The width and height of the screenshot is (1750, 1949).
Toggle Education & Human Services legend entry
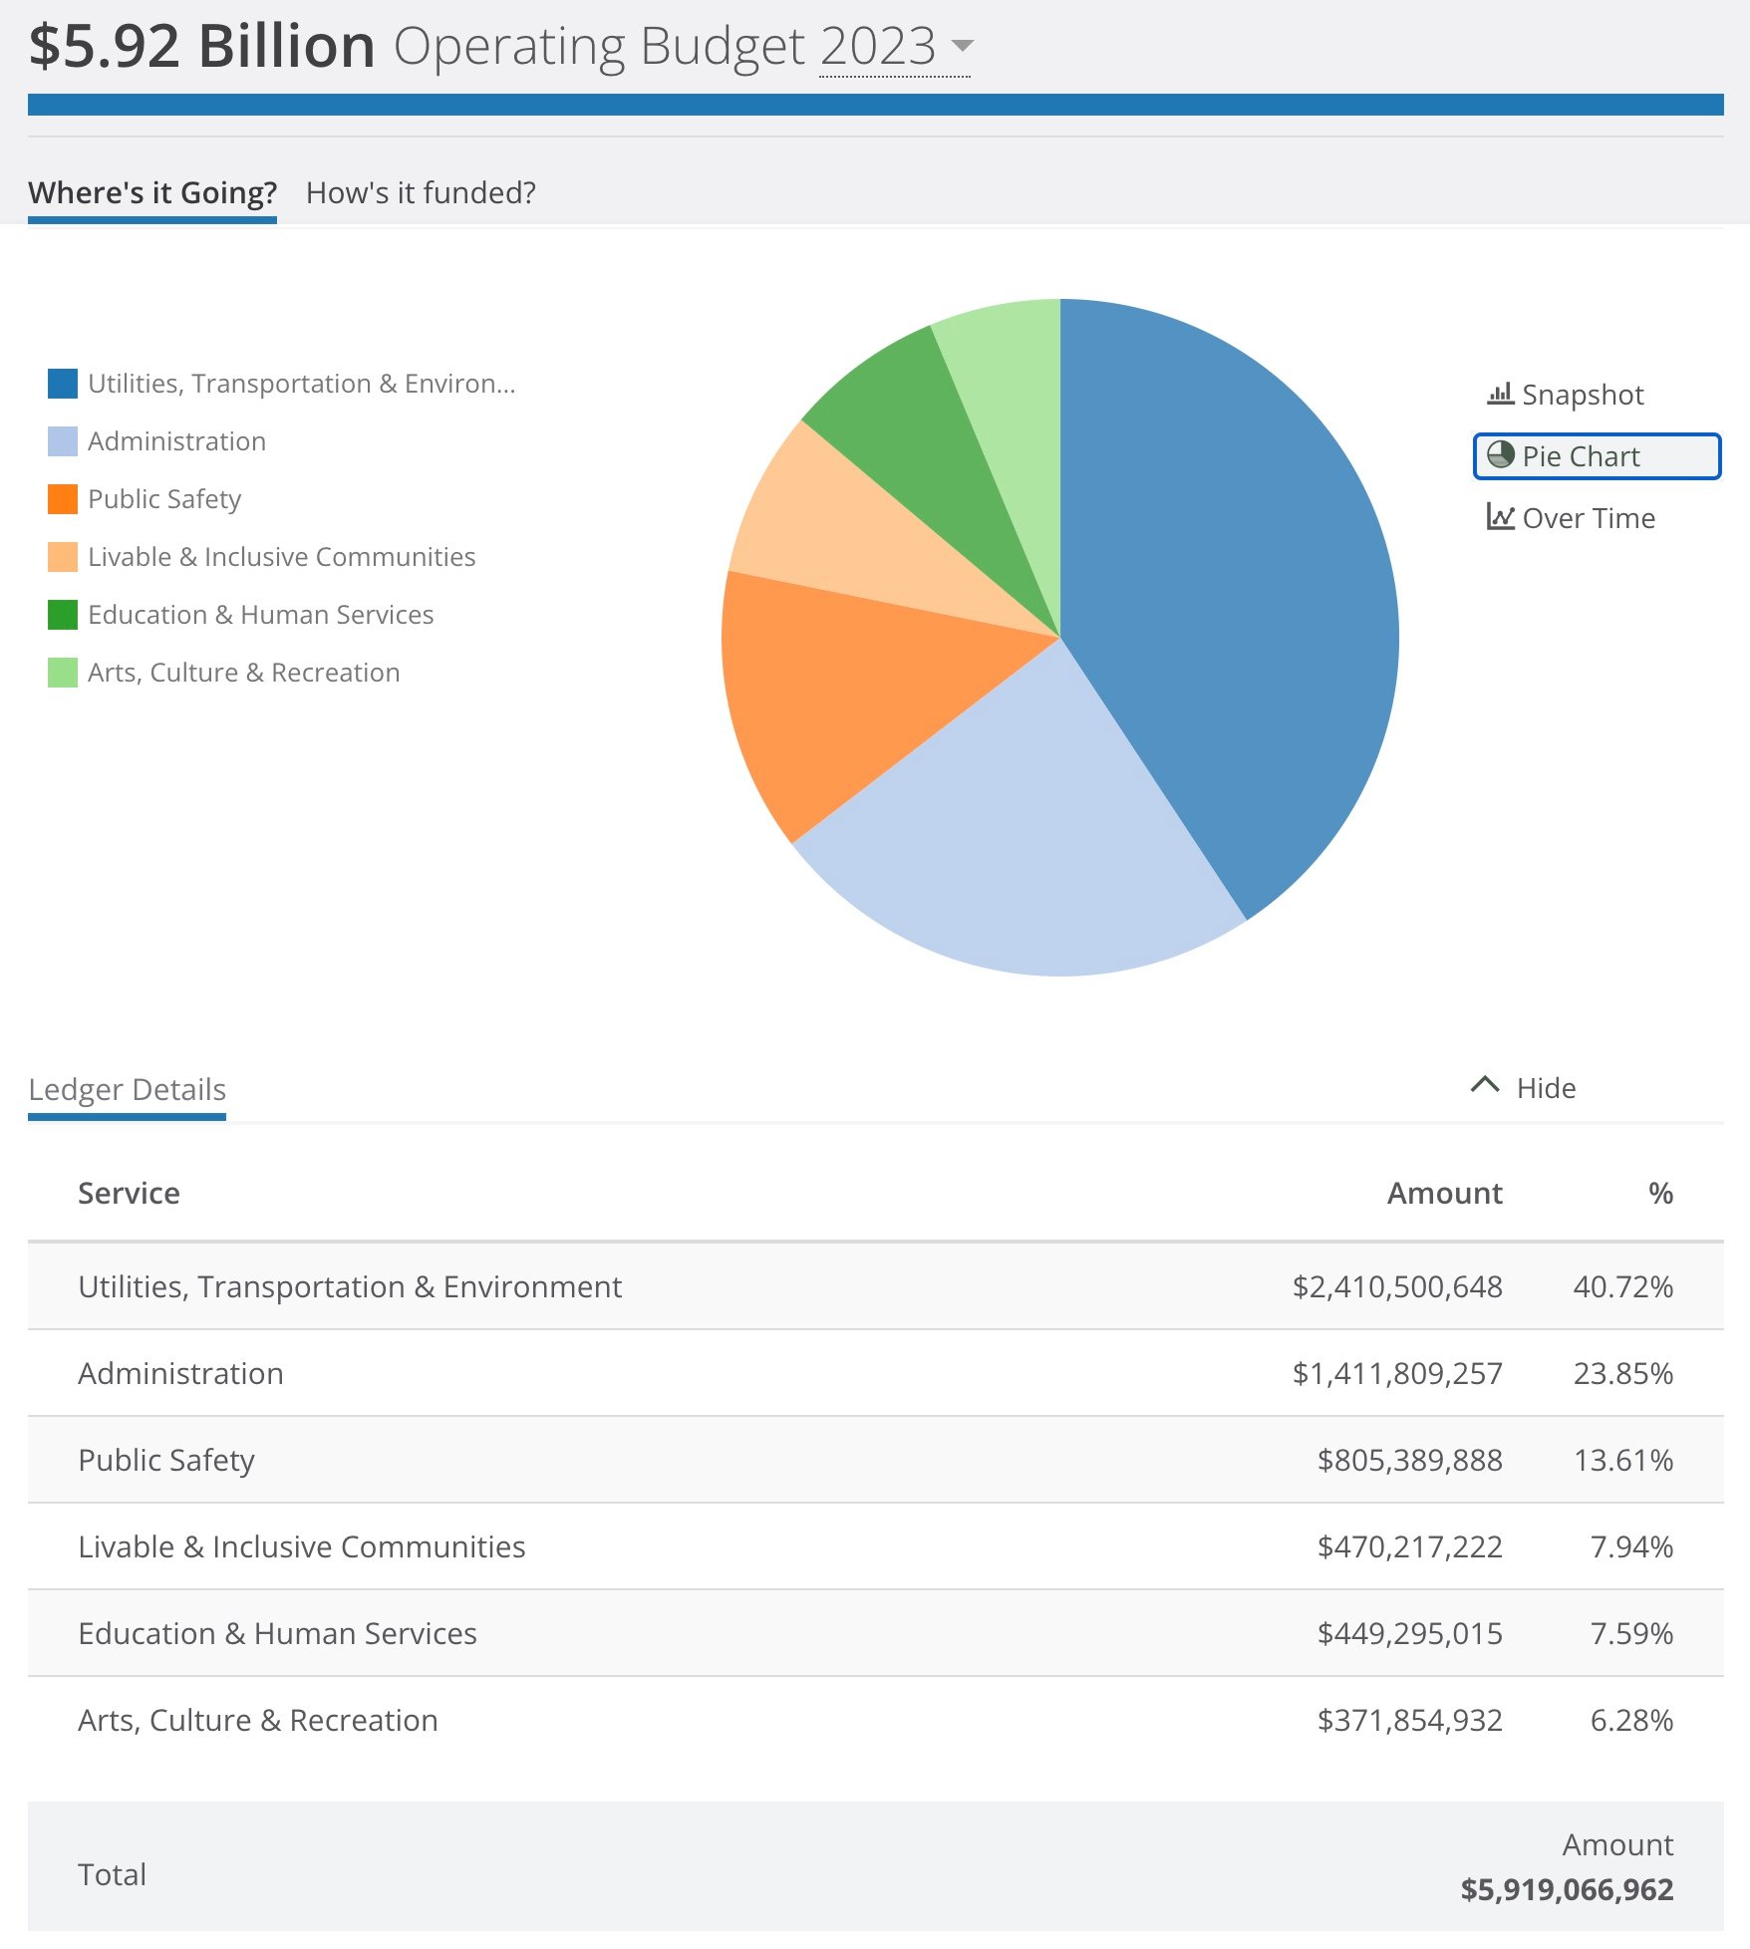pos(260,615)
